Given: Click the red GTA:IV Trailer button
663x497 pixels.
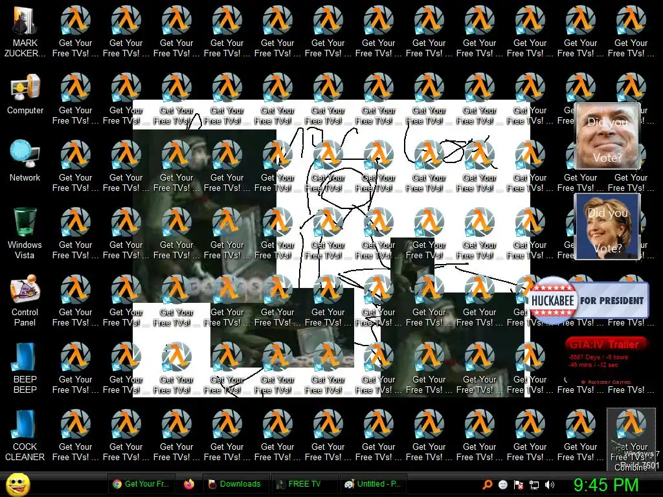Looking at the screenshot, I should [605, 344].
